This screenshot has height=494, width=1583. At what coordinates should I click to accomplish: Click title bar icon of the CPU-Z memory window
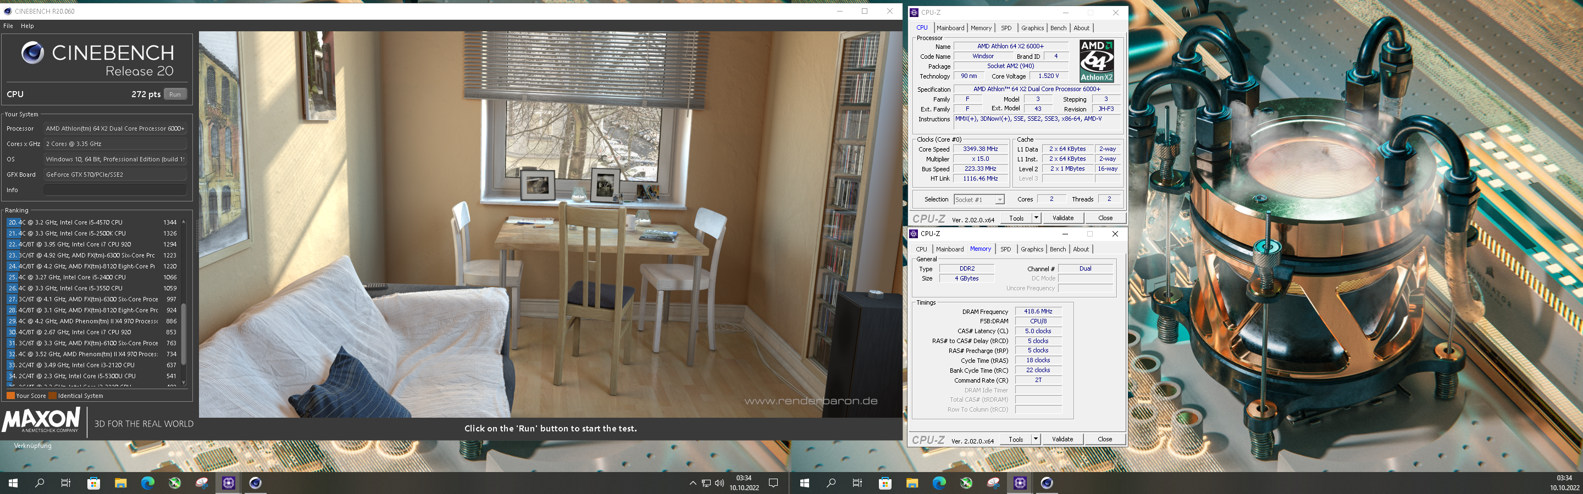pos(913,234)
